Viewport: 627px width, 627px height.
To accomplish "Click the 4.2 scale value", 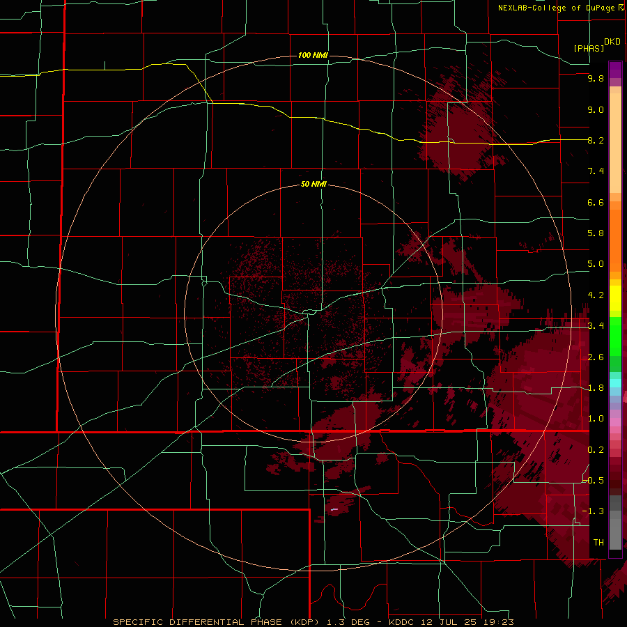I will pyautogui.click(x=596, y=295).
